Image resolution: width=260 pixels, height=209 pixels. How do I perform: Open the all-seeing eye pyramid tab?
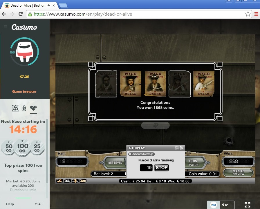pyautogui.click(x=15, y=108)
